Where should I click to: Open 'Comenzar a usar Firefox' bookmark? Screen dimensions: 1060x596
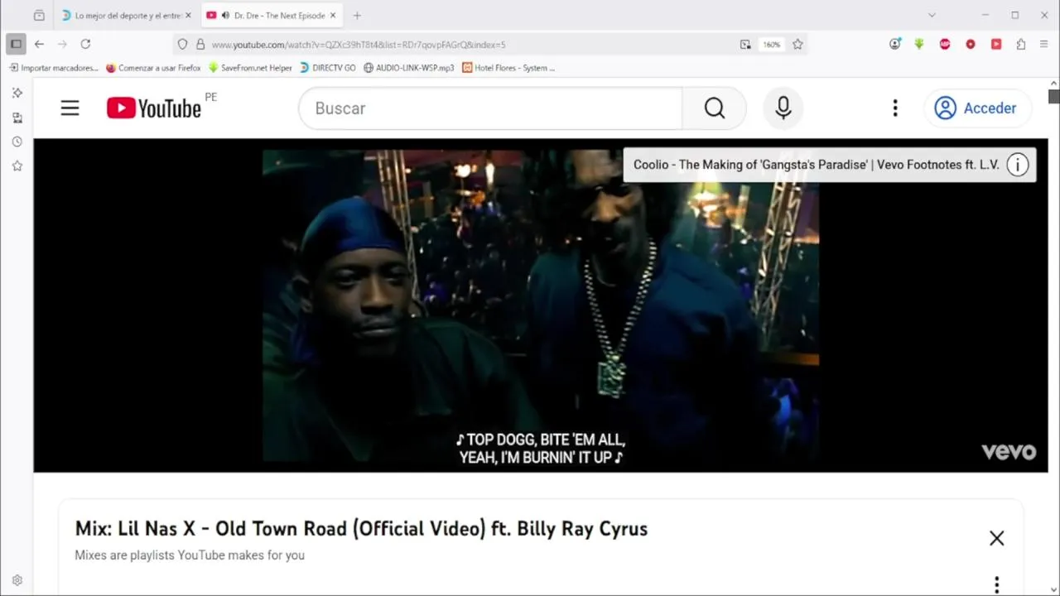[x=153, y=68]
